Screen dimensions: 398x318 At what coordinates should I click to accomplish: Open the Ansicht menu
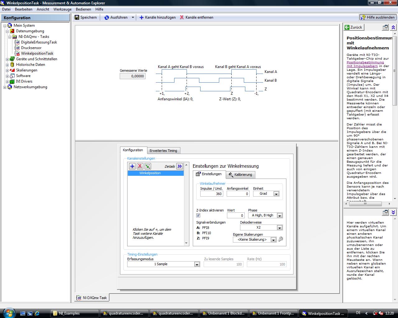[x=43, y=9]
